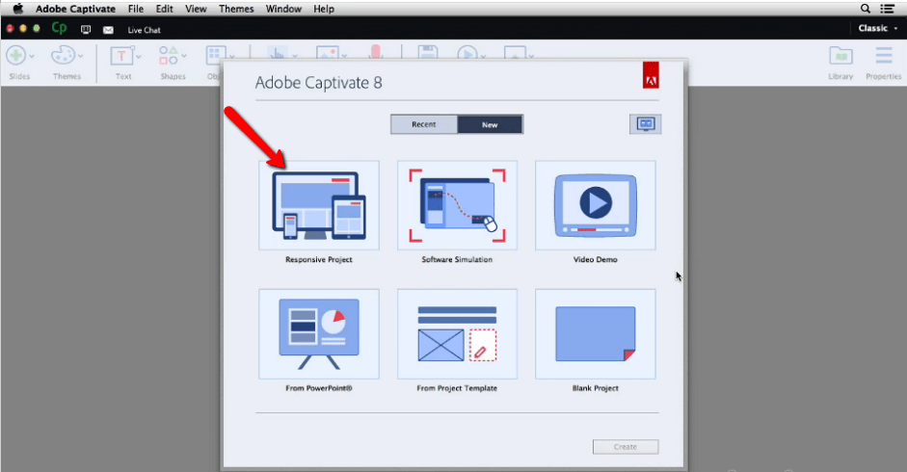
Task: Click the Video Demo label
Action: point(596,260)
